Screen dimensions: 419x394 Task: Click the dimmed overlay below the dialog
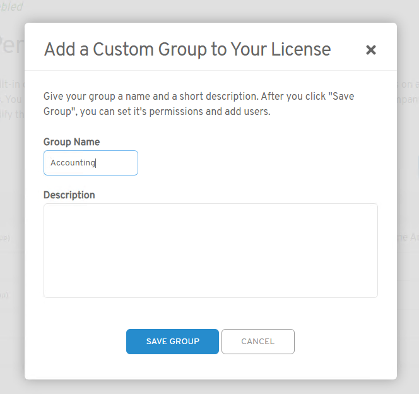pos(208,386)
